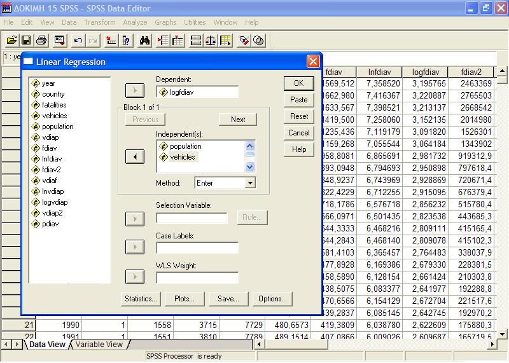Click the Insert Cases icon

tap(163, 41)
